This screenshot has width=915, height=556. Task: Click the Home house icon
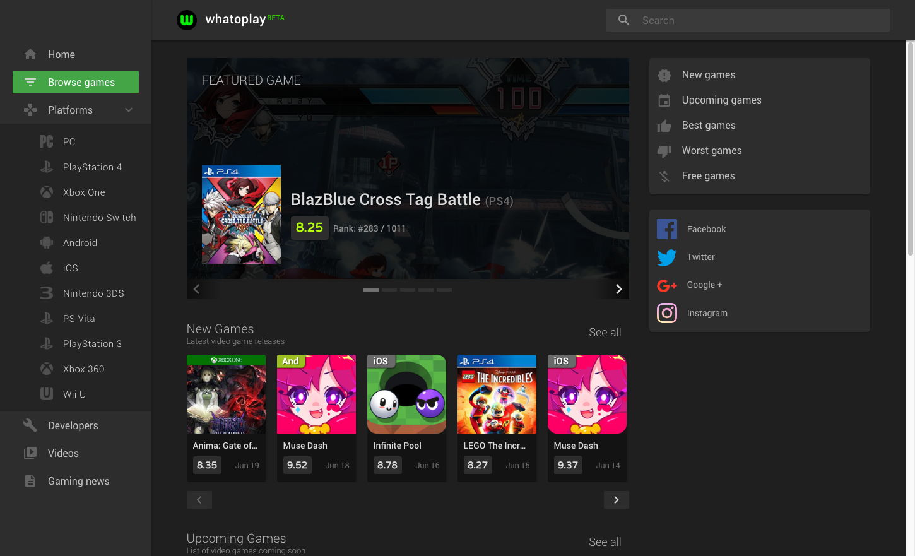tap(30, 54)
